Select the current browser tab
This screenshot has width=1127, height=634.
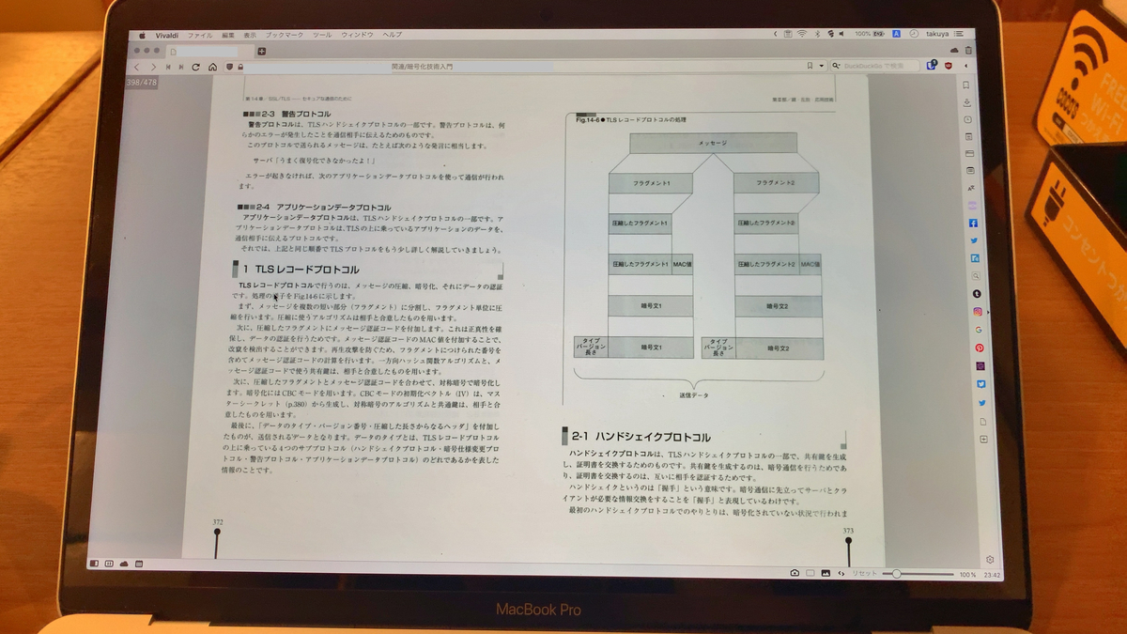click(210, 51)
